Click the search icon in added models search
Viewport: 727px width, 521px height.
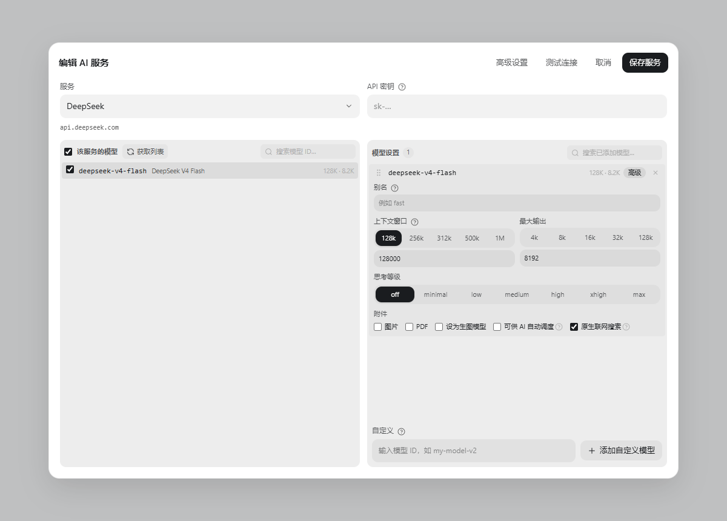[576, 153]
